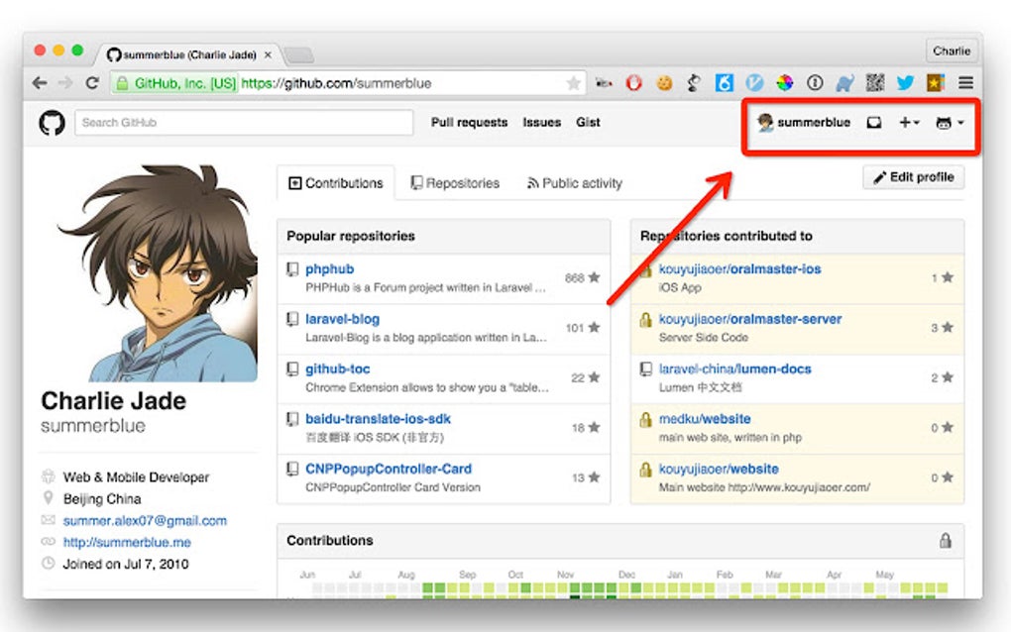1011x632 pixels.
Task: Click the summer.alex07@gmail.com email link
Action: click(145, 520)
